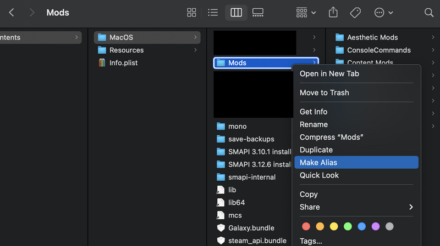This screenshot has width=440, height=246.
Task: Choose Make Alias
Action: click(x=356, y=162)
